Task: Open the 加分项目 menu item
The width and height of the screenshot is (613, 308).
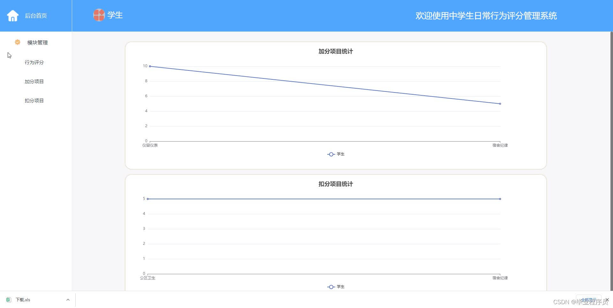Action: pyautogui.click(x=34, y=81)
